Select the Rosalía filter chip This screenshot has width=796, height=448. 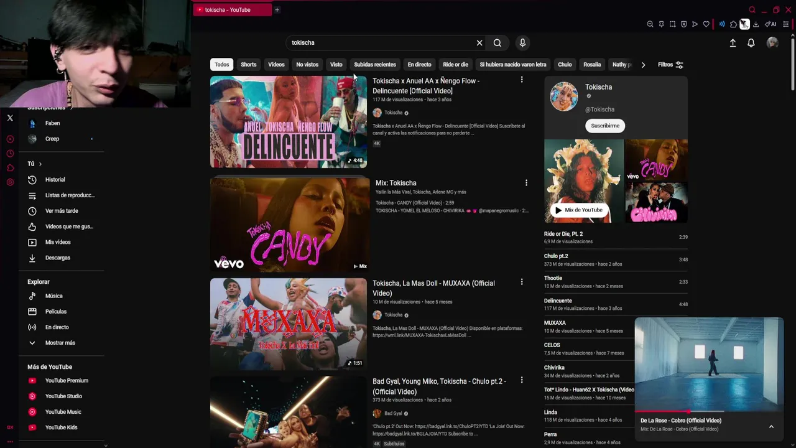pos(592,65)
